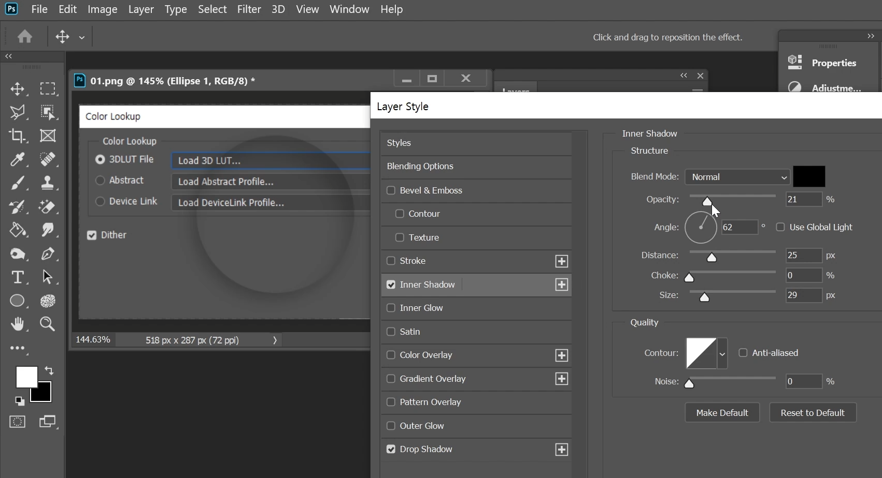Select the Paint Bucket tool
882x478 pixels.
point(18,230)
